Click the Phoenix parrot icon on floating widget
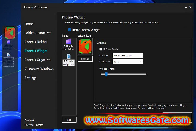This screenshot has width=196, height=131. point(10,32)
